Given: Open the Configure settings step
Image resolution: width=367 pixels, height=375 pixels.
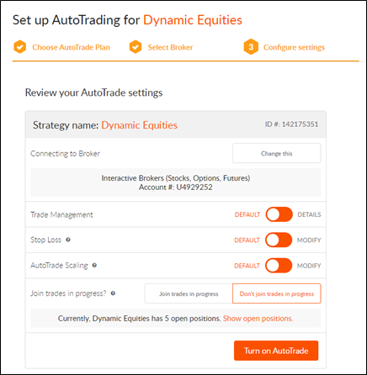Looking at the screenshot, I should tap(294, 47).
